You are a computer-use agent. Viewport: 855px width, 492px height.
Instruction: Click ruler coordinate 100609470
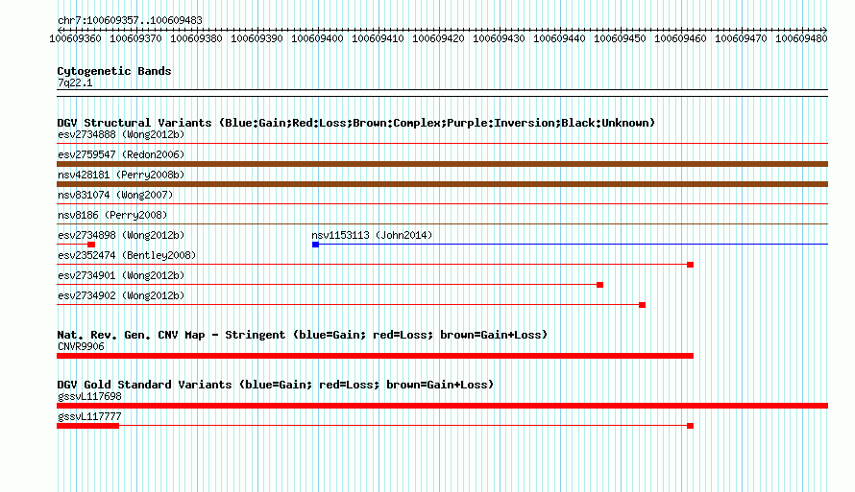coord(741,38)
